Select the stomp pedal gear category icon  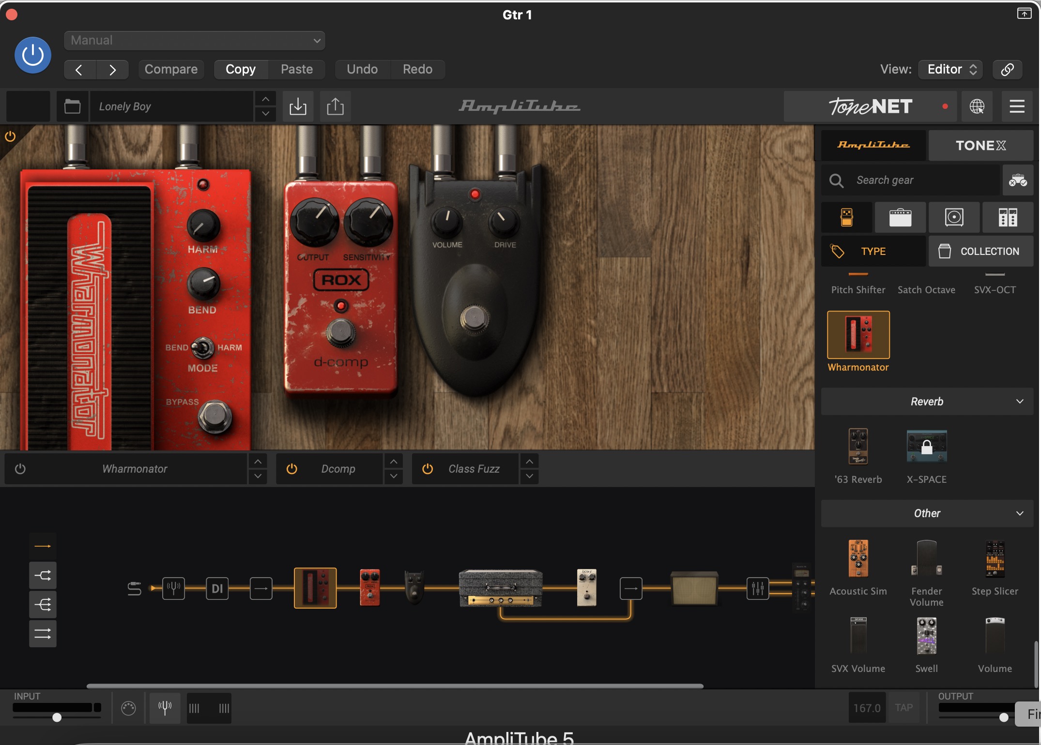click(846, 217)
